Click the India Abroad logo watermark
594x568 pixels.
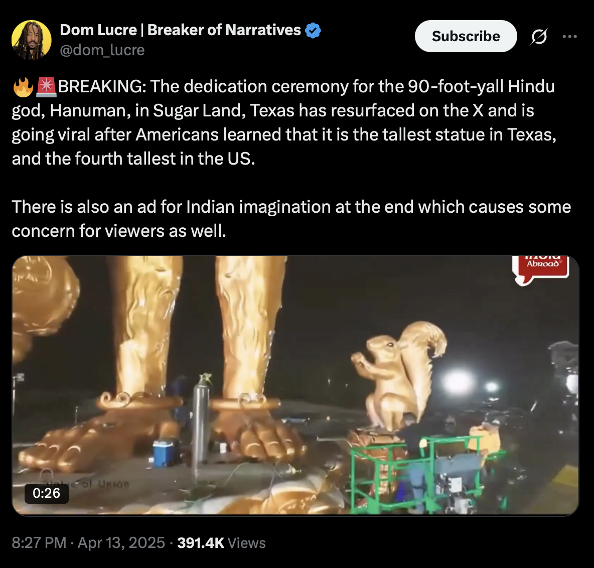541,268
